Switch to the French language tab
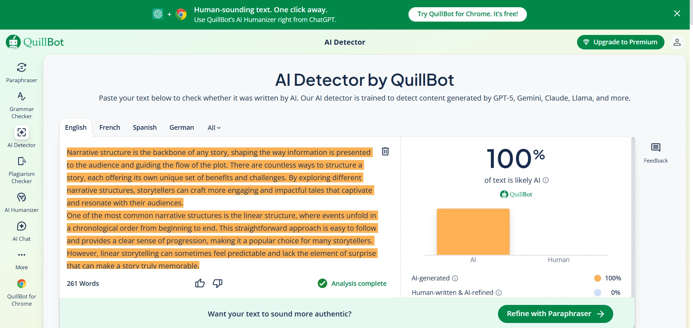693x328 pixels. tap(110, 127)
